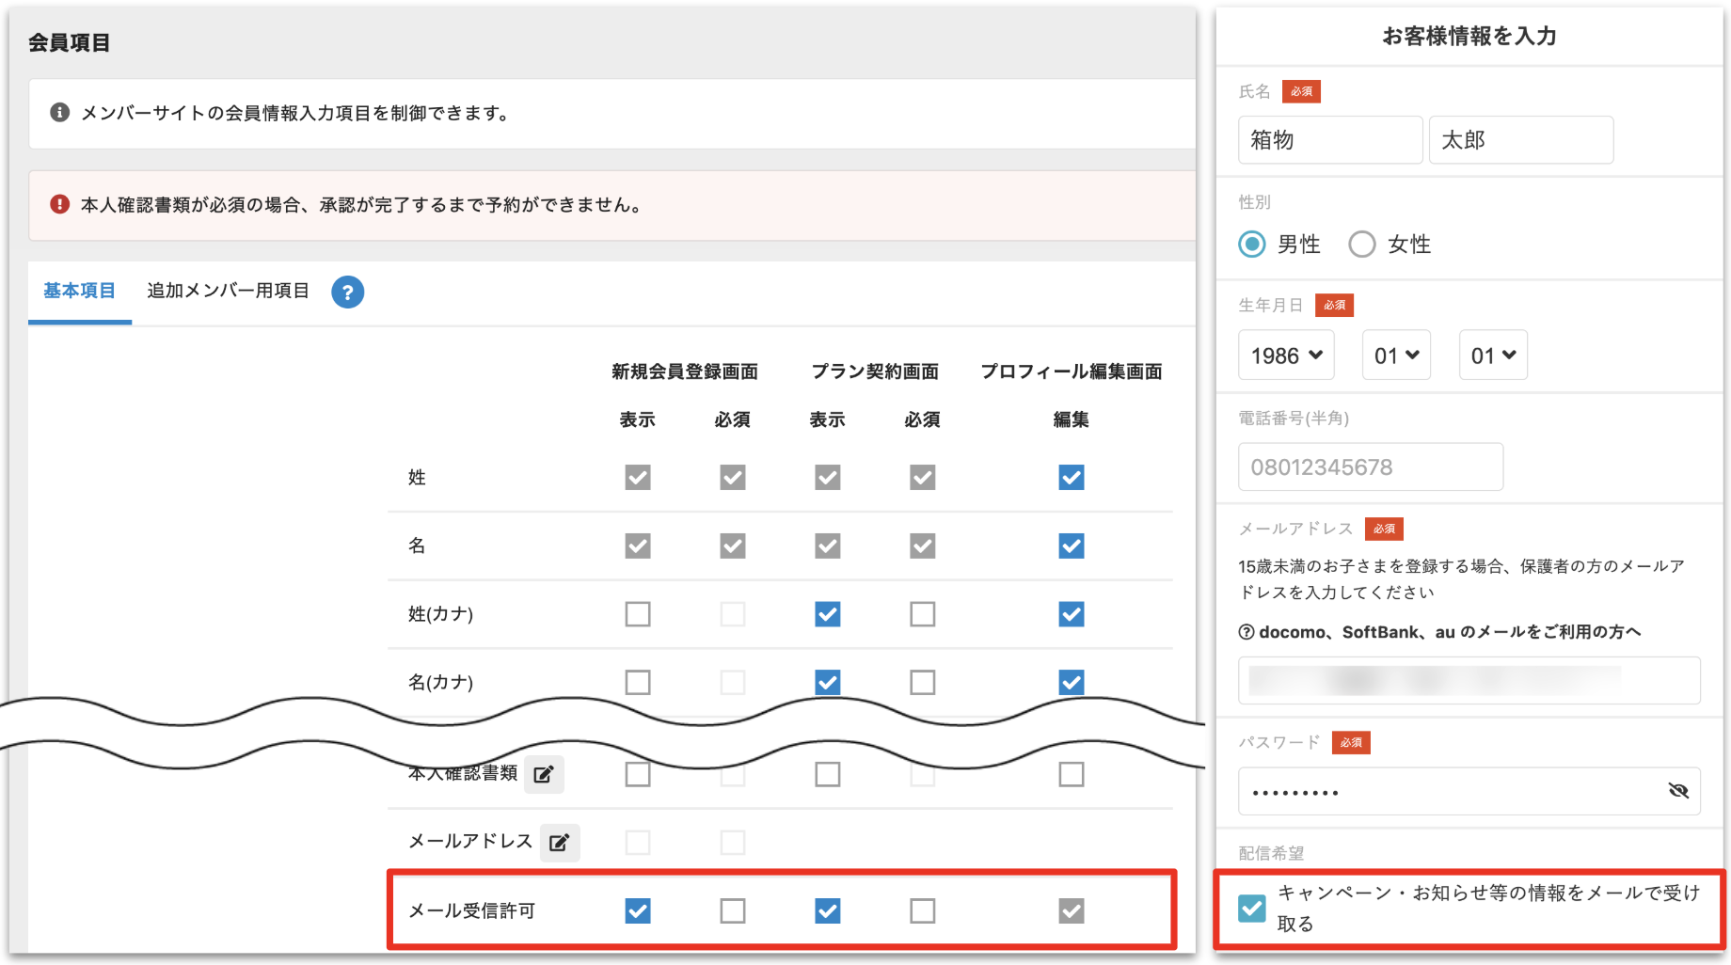Viewport: 1731px width, 965px height.
Task: Open the birth month 01 dropdown
Action: coord(1396,356)
